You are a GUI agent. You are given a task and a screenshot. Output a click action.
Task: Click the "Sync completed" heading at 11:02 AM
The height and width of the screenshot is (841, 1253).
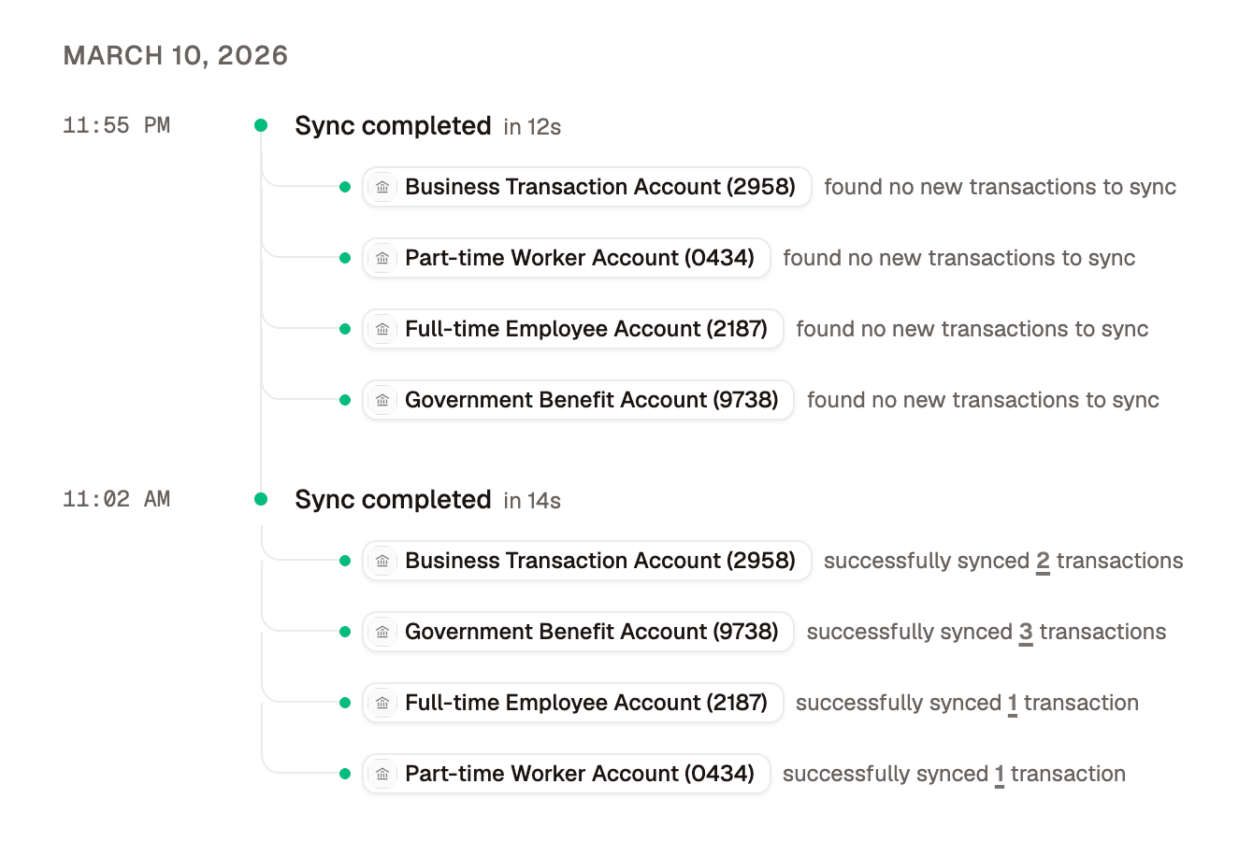[393, 499]
